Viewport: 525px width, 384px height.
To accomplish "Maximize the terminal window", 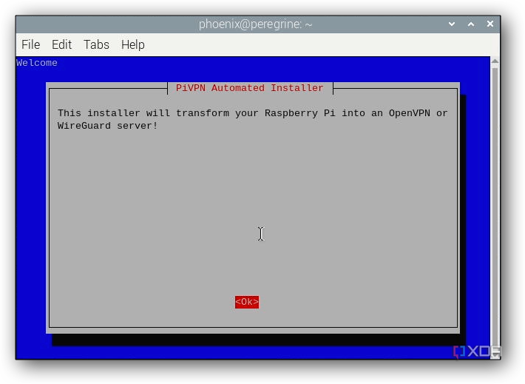I will click(x=471, y=24).
